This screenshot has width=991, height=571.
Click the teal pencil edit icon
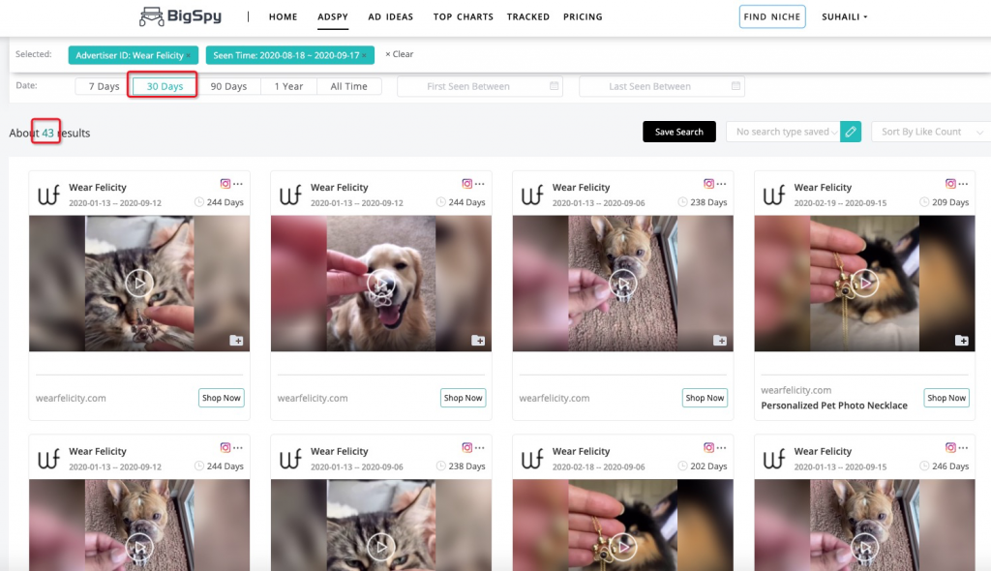pyautogui.click(x=851, y=132)
